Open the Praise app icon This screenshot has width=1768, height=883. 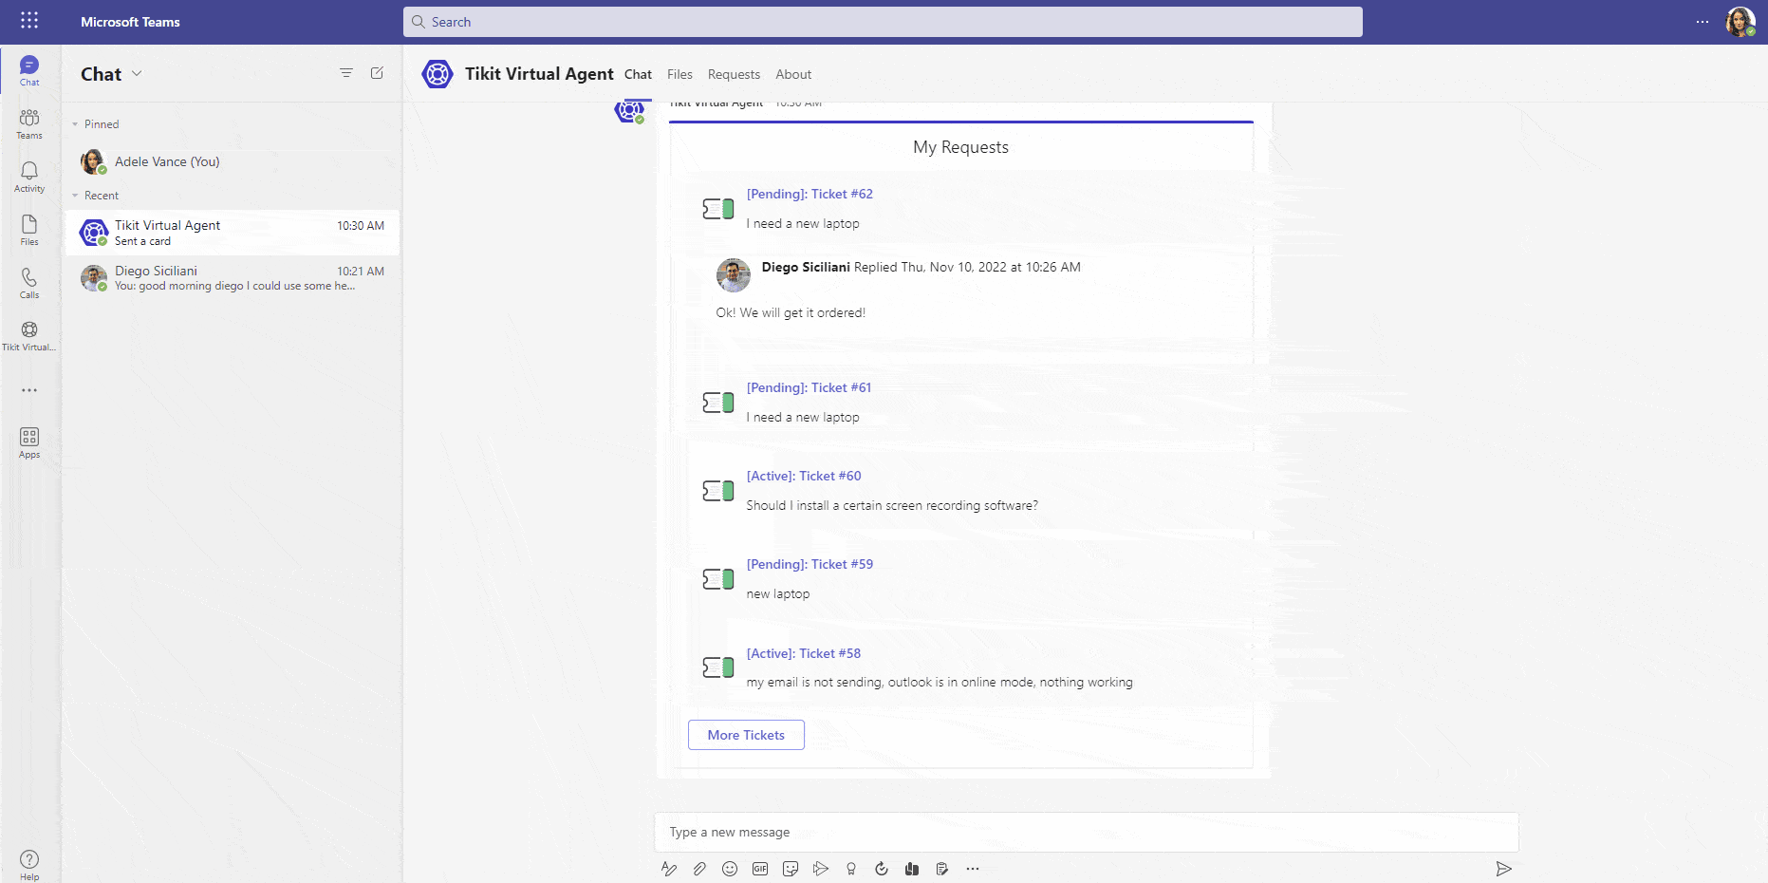(x=851, y=869)
